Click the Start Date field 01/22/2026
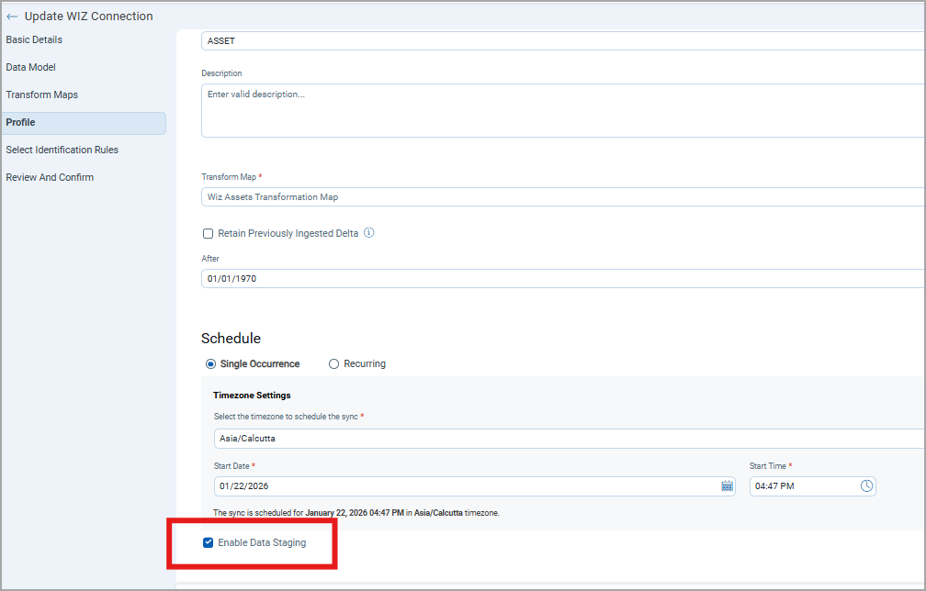926x591 pixels. (474, 486)
